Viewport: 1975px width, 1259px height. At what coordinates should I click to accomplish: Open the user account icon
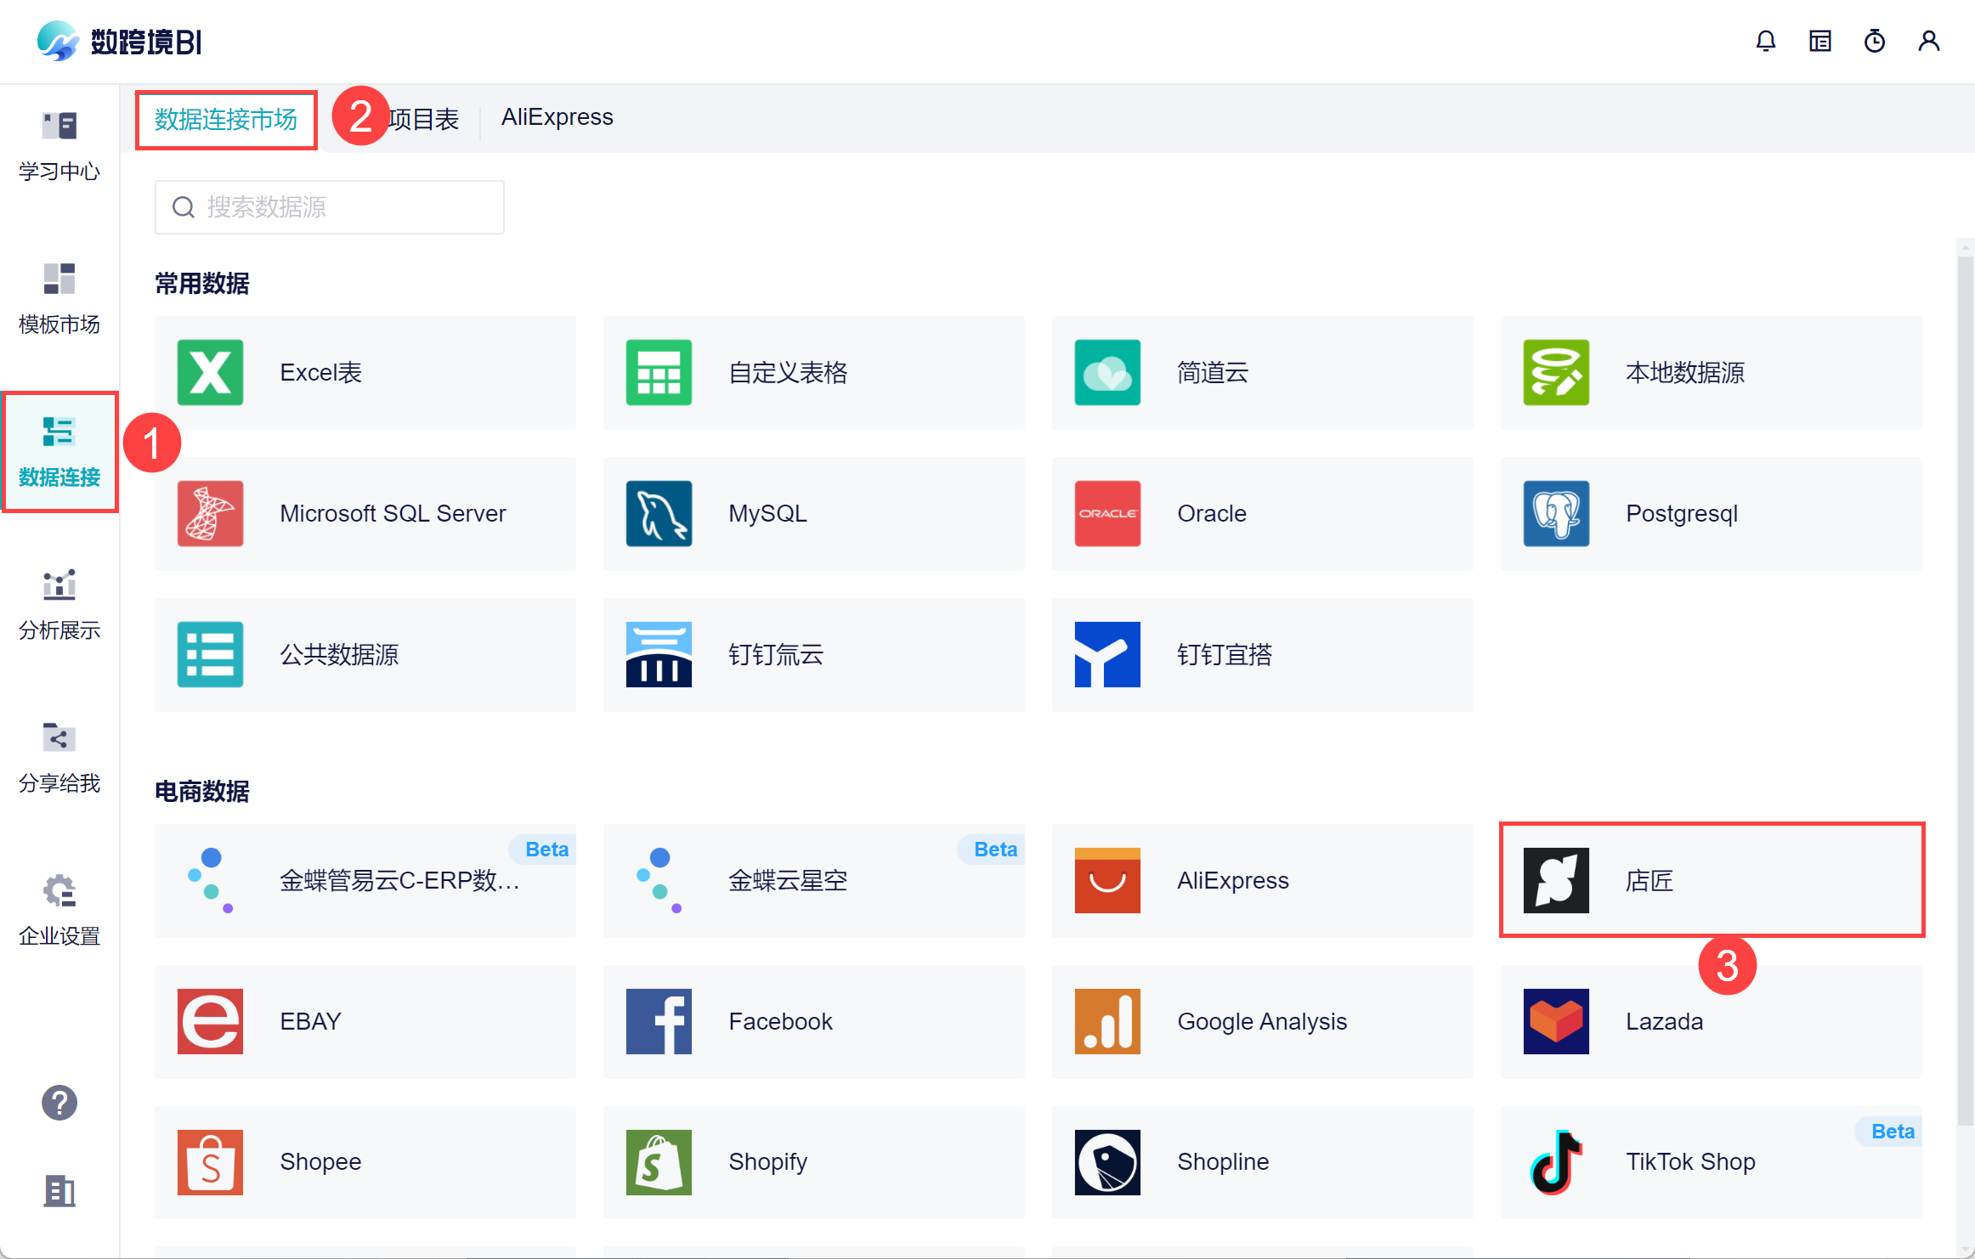pyautogui.click(x=1928, y=41)
